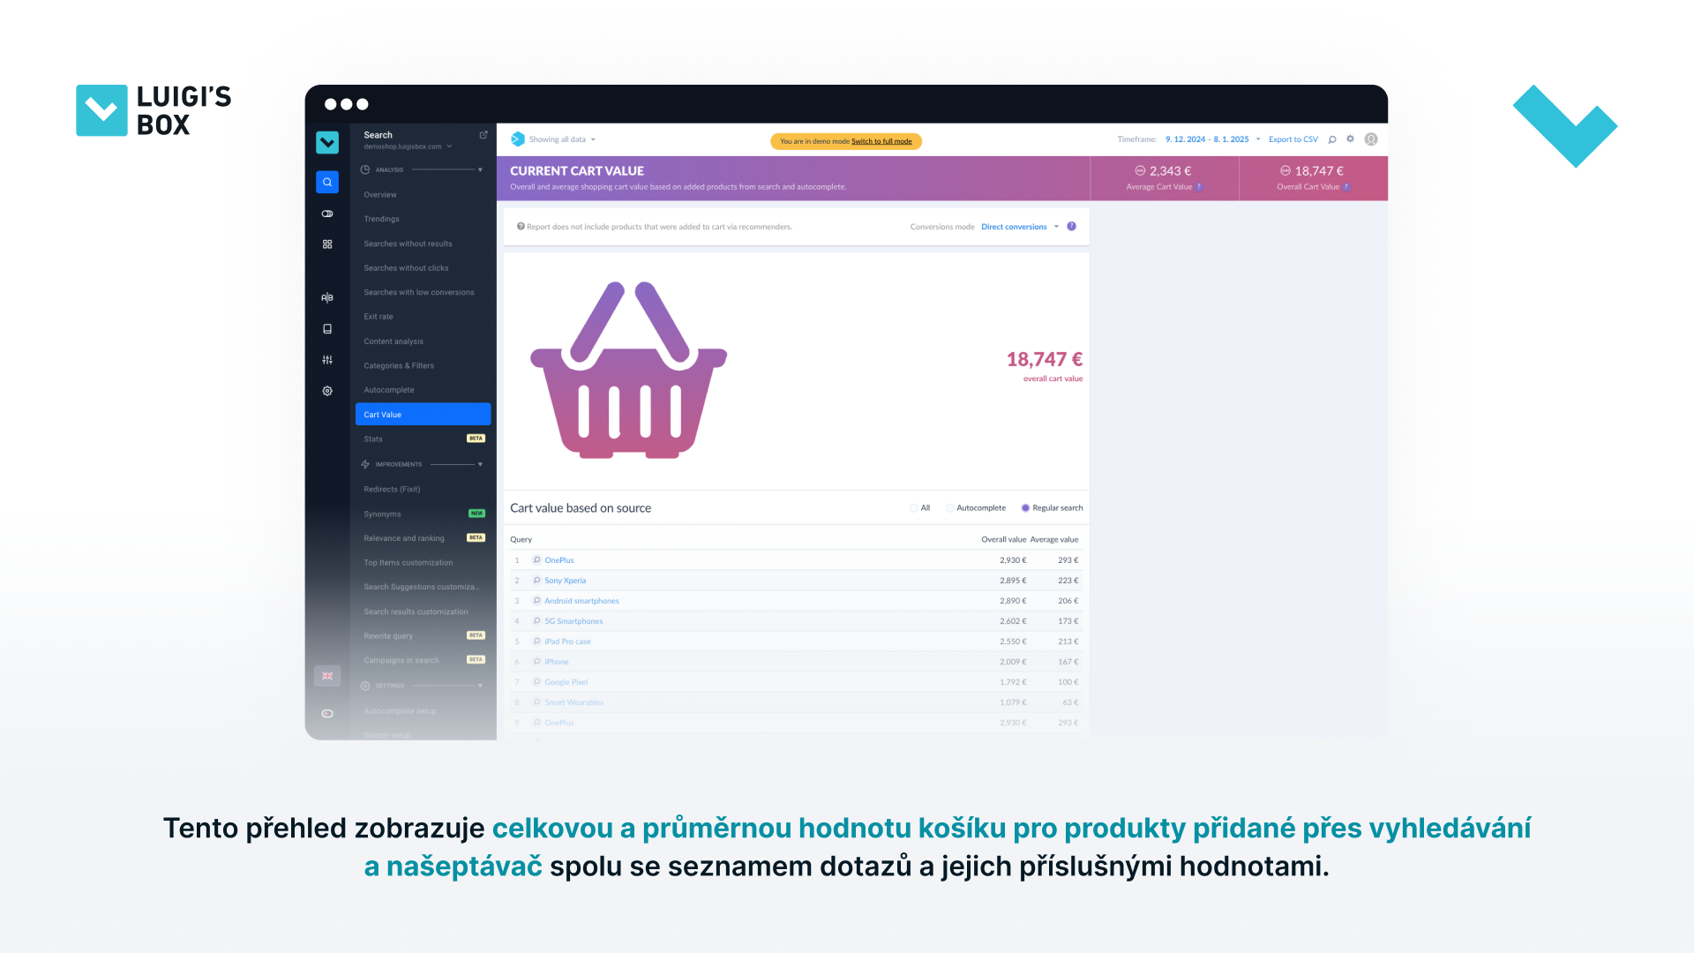Click the search icon beside 5G Smartphones
The height and width of the screenshot is (953, 1694).
point(536,621)
